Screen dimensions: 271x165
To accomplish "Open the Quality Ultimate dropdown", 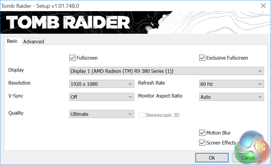I will (102, 114).
